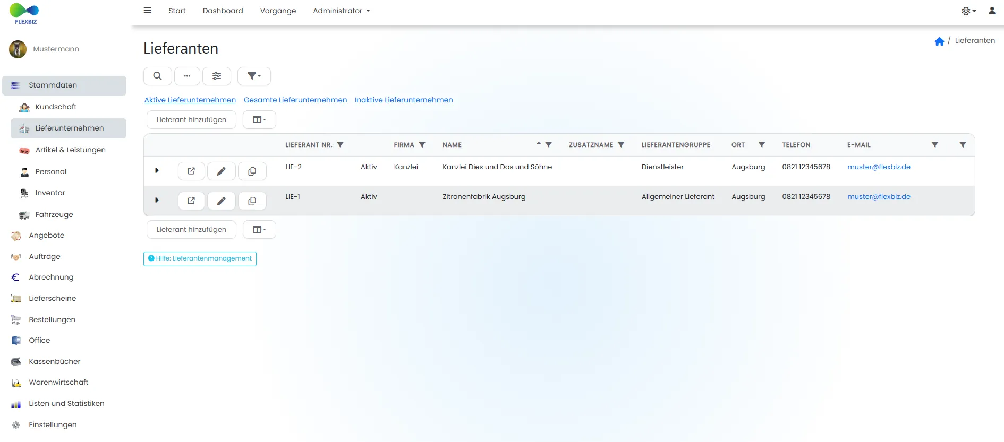Switch to Gesamte Lieferunternehmen tab
Screen dimensions: 1004x442
[x=295, y=100]
